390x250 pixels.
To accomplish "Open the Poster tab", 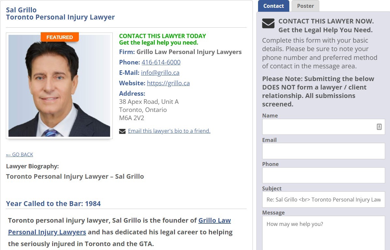I will pyautogui.click(x=305, y=6).
